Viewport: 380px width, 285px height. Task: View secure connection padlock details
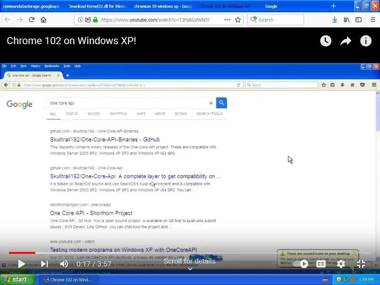(95, 20)
